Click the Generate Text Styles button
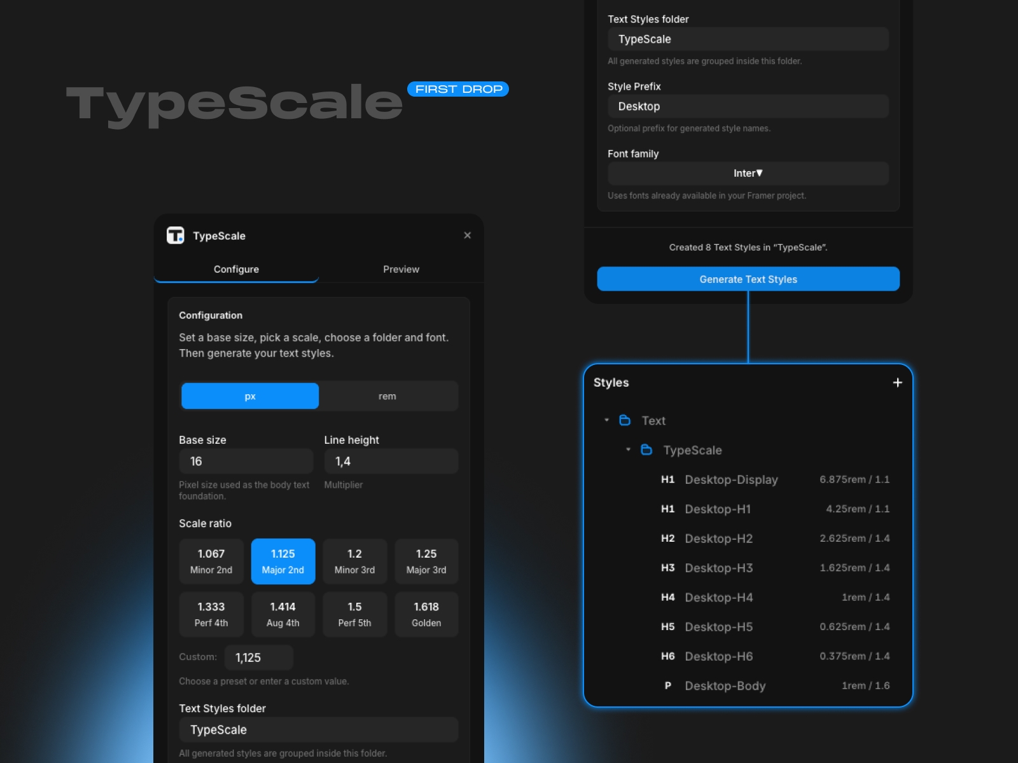Image resolution: width=1018 pixels, height=763 pixels. point(748,278)
